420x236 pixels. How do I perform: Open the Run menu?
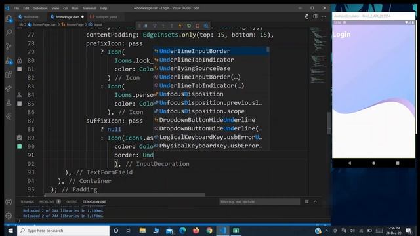click(75, 8)
